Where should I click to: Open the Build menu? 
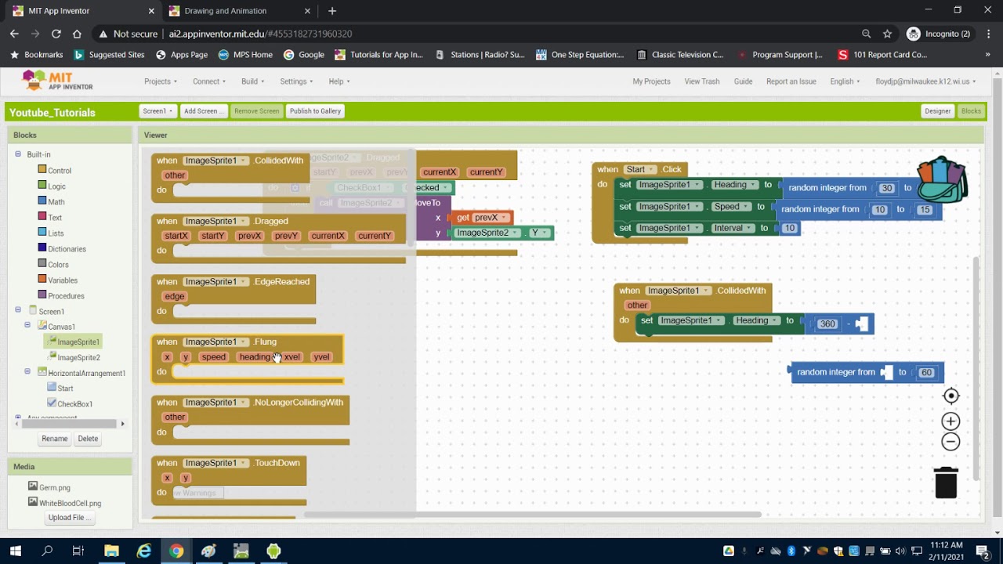click(x=252, y=81)
